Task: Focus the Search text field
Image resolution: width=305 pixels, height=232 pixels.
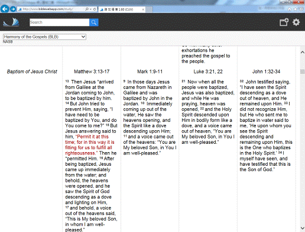Action: coord(59,22)
